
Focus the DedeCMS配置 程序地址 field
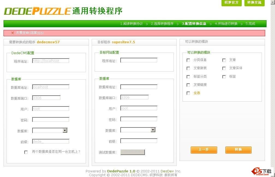(x=51, y=61)
